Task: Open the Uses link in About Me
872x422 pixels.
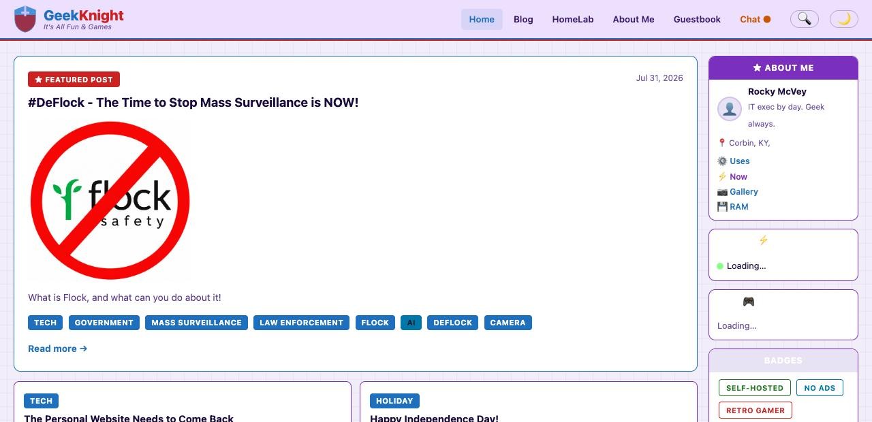Action: pos(739,161)
